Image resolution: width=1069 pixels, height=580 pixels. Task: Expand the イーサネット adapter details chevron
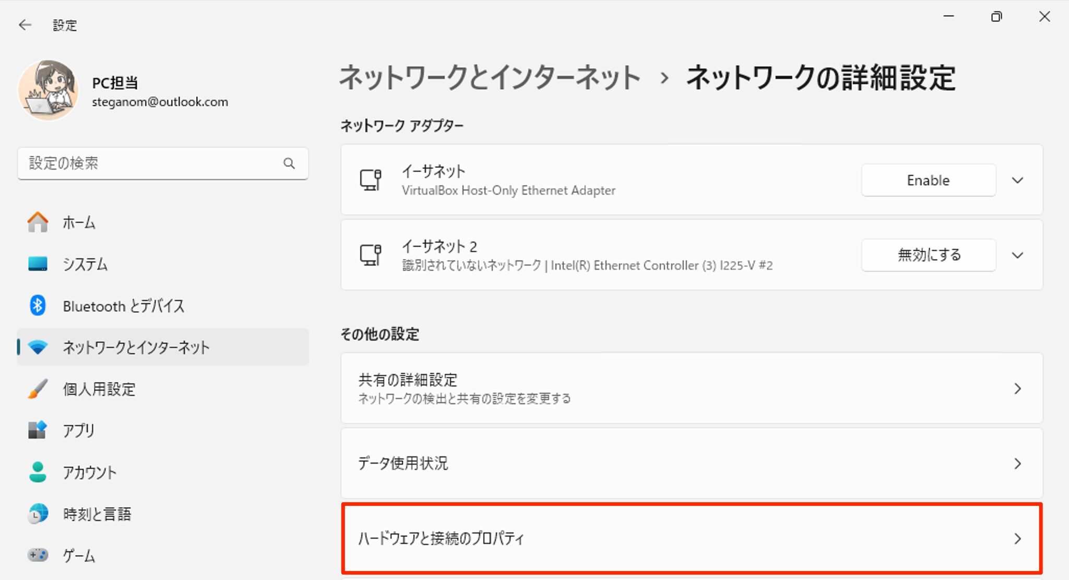tap(1017, 180)
